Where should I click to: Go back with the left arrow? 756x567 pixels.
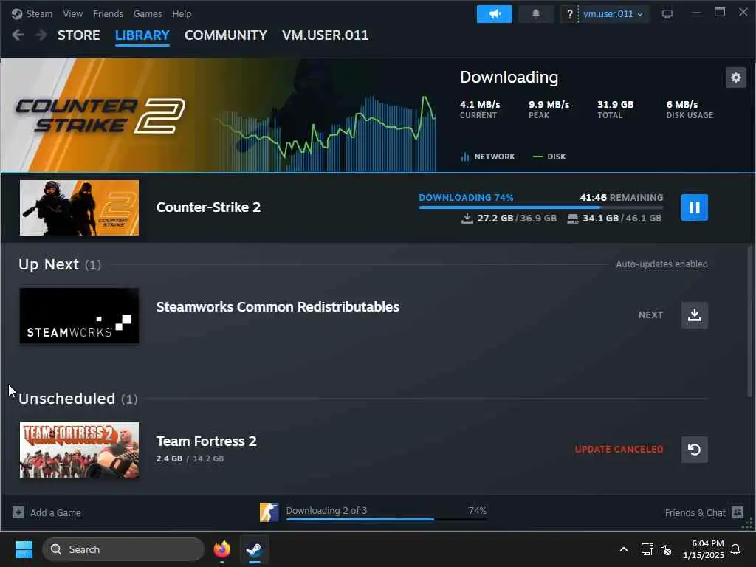18,35
